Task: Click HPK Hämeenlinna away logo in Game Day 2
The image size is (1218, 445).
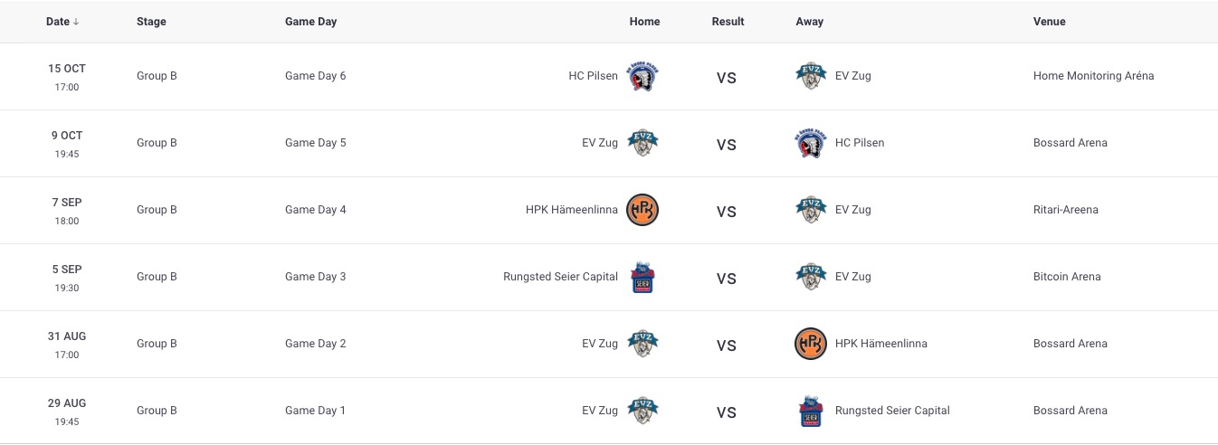Action: point(811,344)
